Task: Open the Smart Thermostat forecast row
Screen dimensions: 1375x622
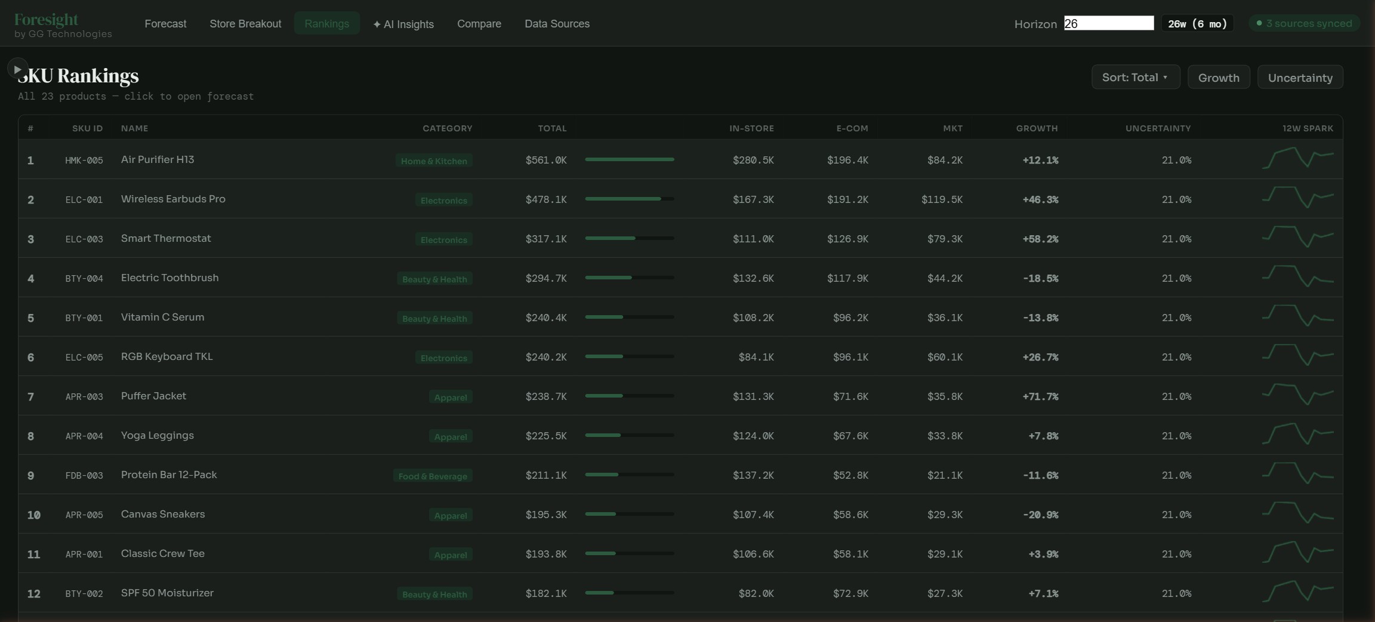Action: [x=166, y=239]
